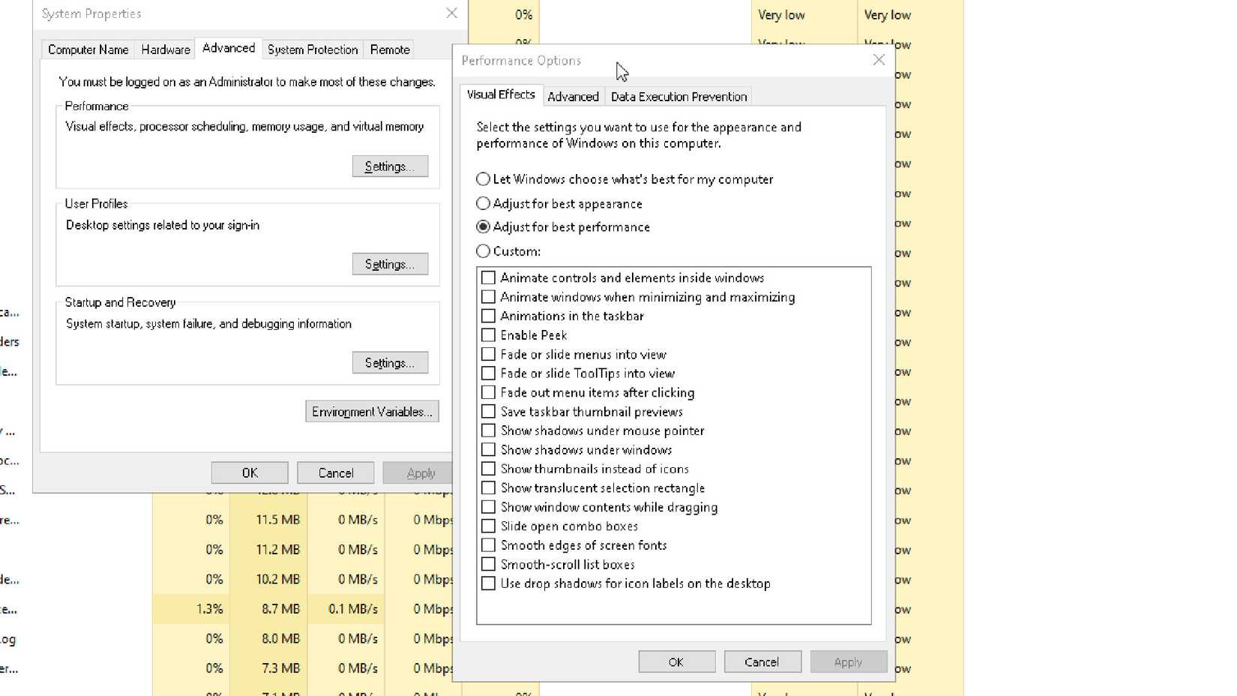Click the 7.3 MB memory cell
1237x696 pixels.
[x=268, y=668]
